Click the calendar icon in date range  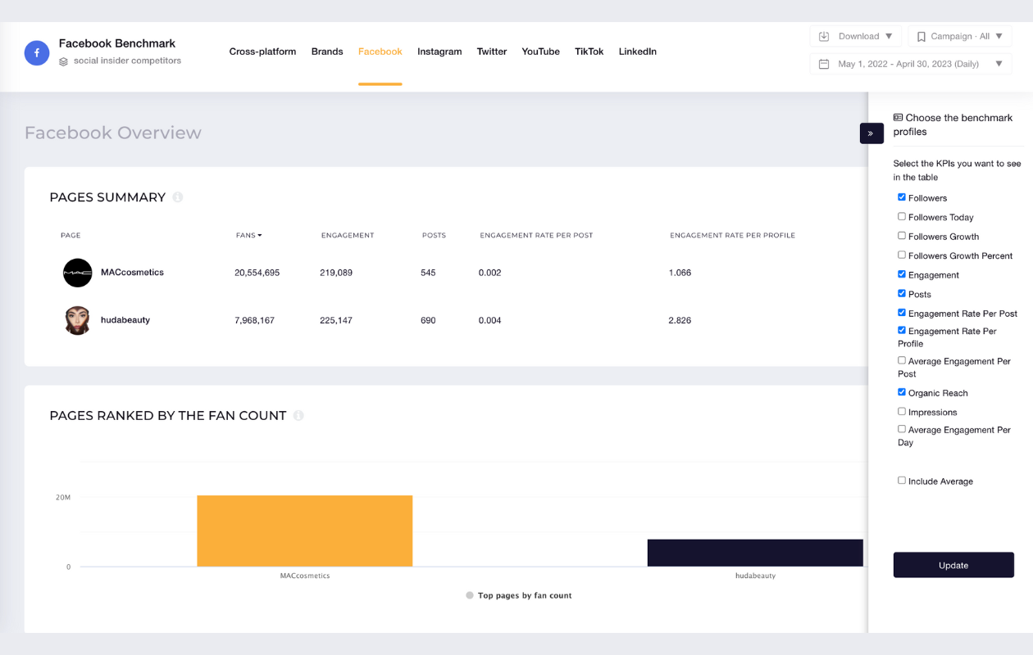pos(825,64)
